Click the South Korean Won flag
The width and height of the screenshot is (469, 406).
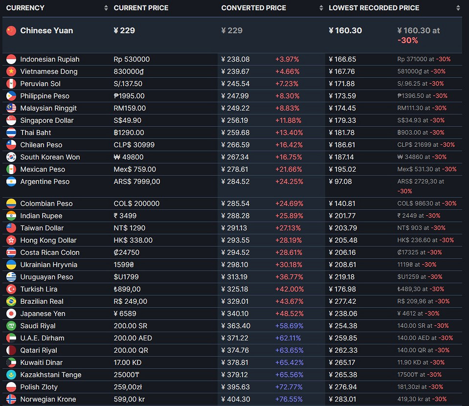[x=11, y=157]
